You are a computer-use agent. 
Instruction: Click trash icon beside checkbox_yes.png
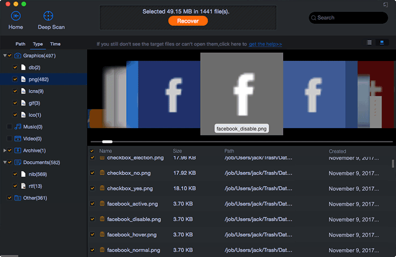102,188
